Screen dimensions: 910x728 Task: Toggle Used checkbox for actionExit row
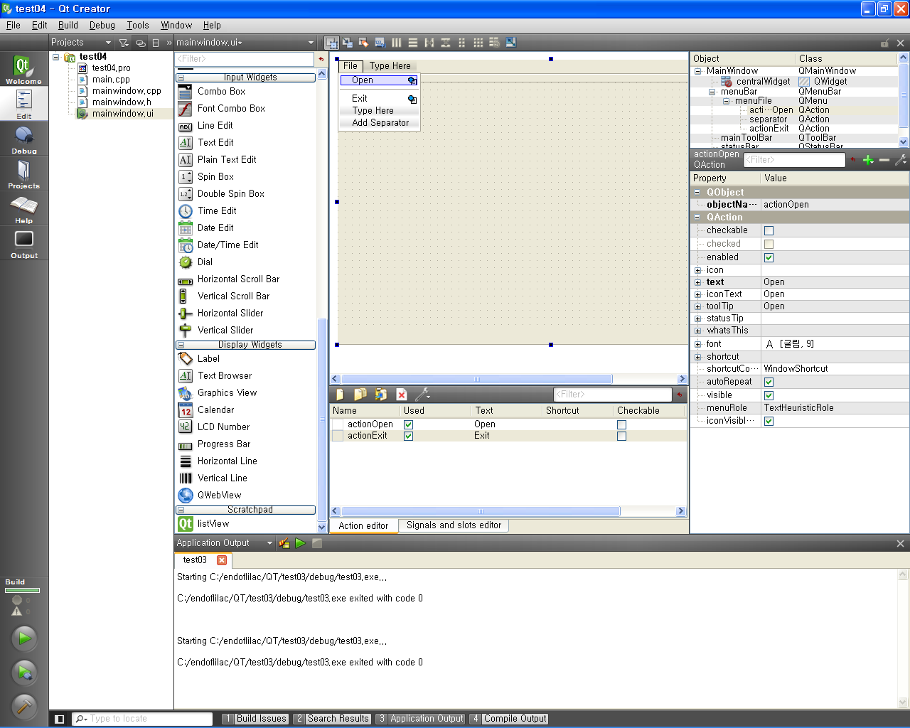point(408,436)
